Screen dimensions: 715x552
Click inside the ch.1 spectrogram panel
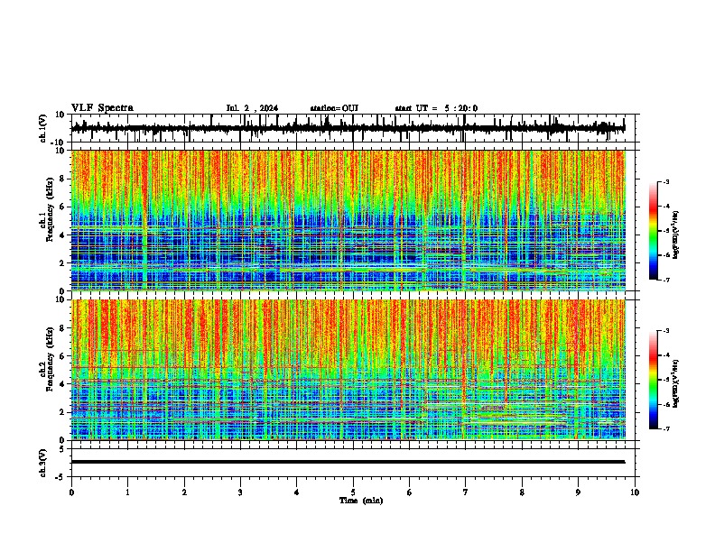click(x=348, y=220)
